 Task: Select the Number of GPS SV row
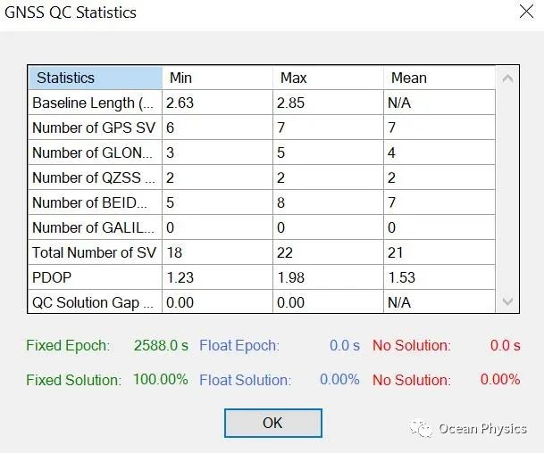point(95,128)
